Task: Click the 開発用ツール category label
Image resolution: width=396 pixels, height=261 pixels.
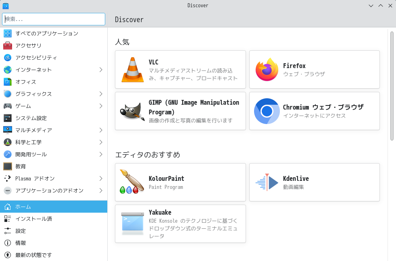Action: pyautogui.click(x=31, y=154)
